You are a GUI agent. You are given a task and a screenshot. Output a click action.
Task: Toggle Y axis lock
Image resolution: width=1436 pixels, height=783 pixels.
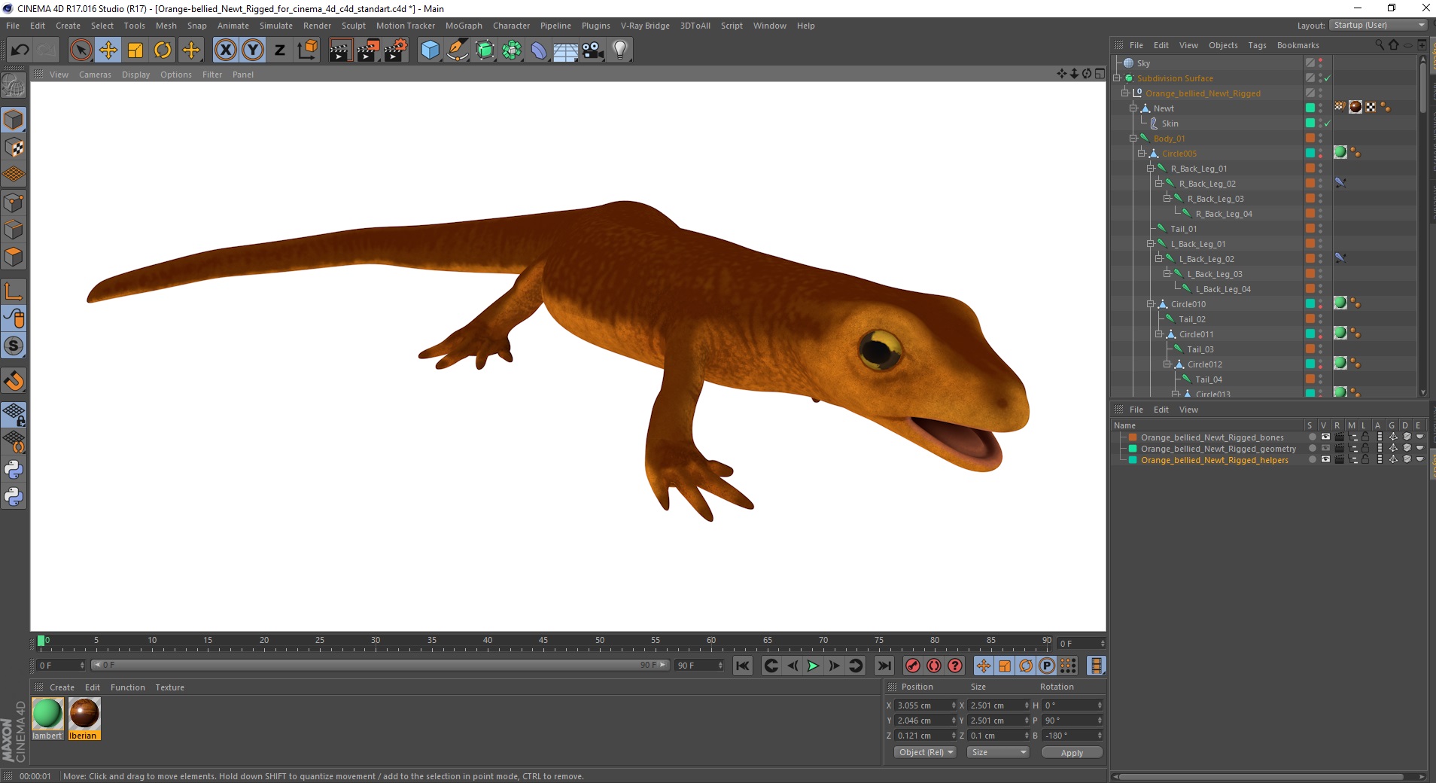(253, 50)
